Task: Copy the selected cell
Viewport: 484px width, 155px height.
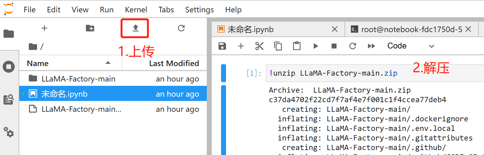Action: click(x=278, y=46)
